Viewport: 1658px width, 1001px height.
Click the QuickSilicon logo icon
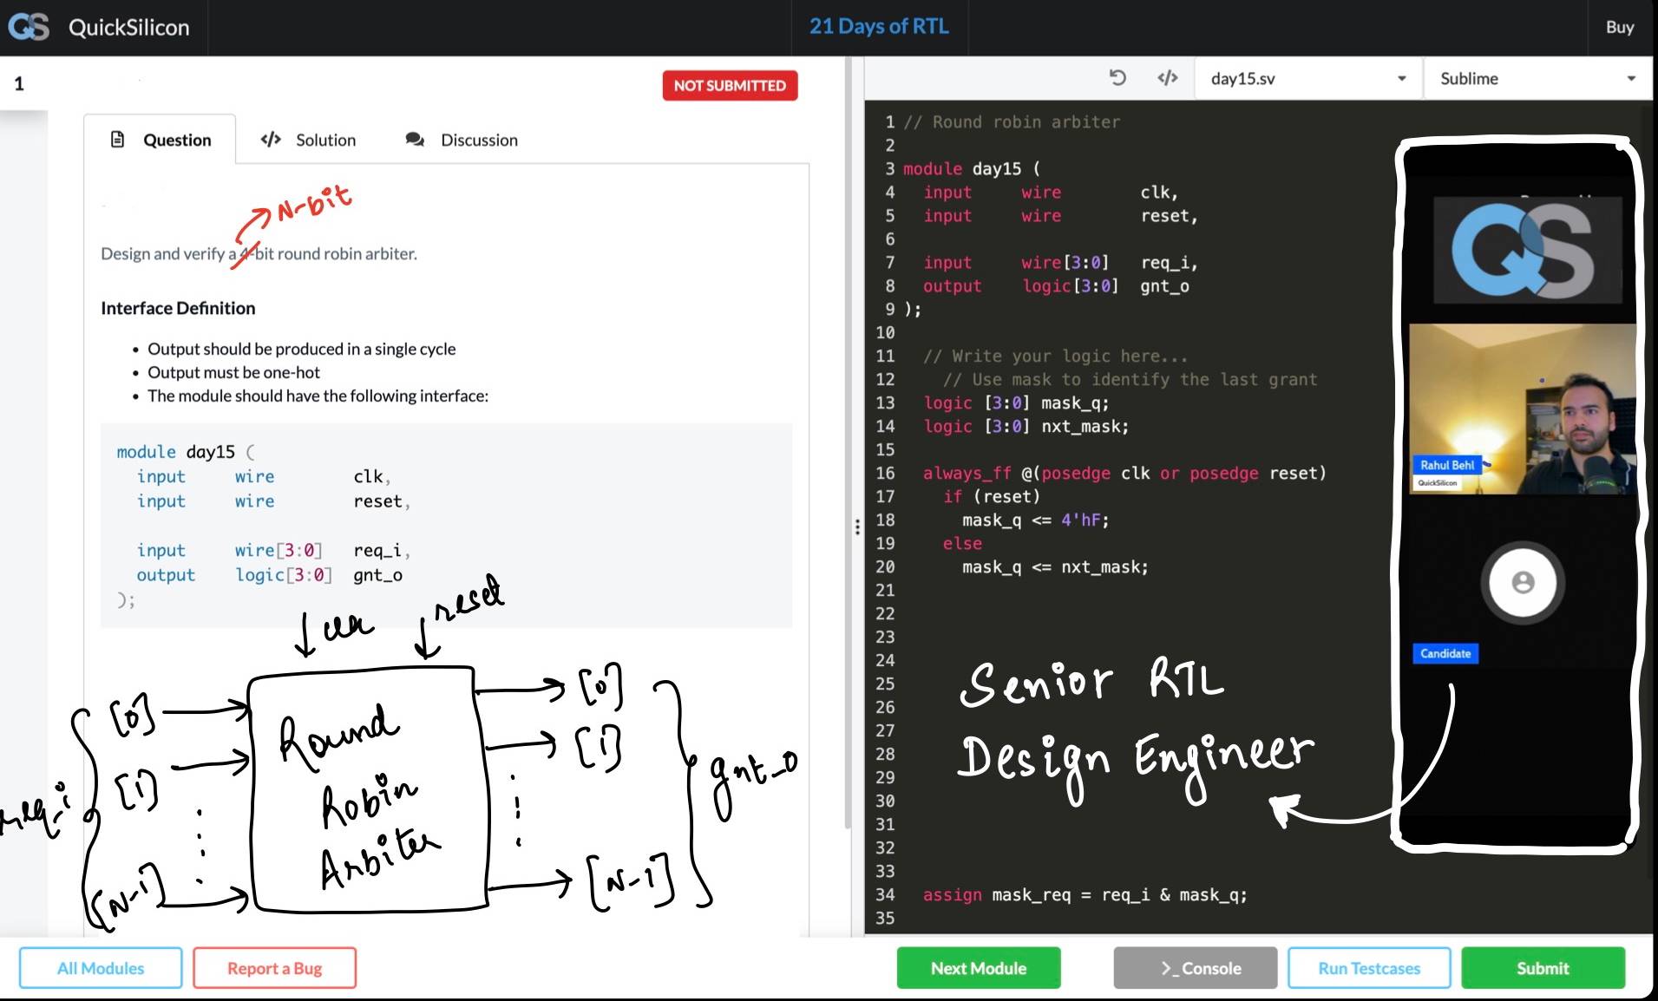pyautogui.click(x=29, y=27)
